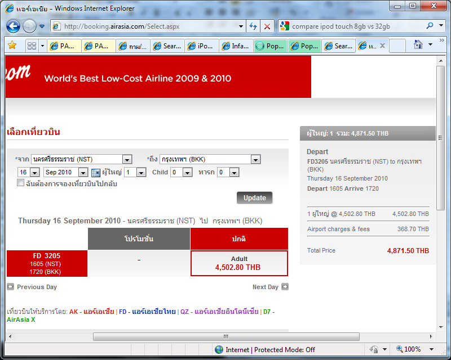The width and height of the screenshot is (451, 360).
Task: Open the calendar date picker icon
Action: pyautogui.click(x=95, y=173)
